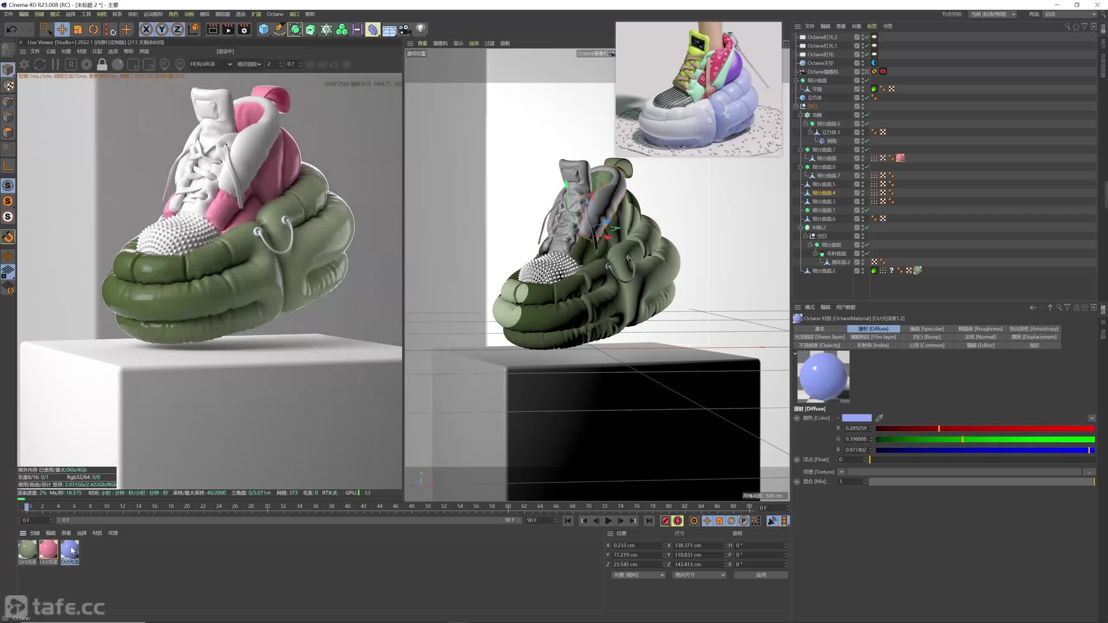Click the Render View clapperboard icon

(213, 29)
